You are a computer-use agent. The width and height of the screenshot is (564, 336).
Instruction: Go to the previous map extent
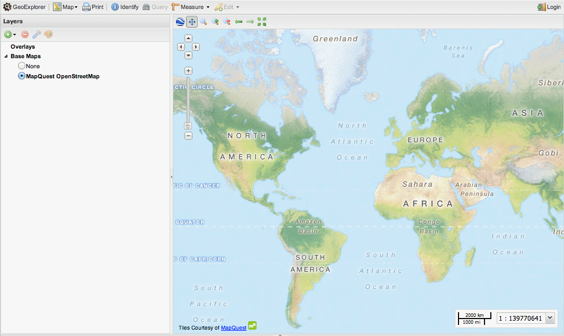238,22
